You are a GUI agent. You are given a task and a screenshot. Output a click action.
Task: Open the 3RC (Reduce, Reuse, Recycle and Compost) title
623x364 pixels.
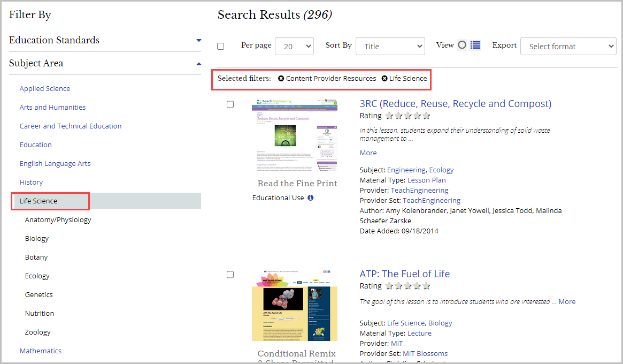click(455, 104)
